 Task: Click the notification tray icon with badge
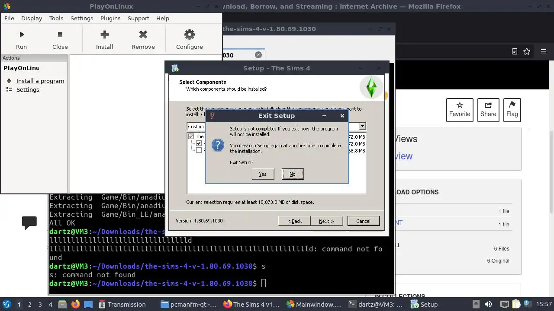pyautogui.click(x=527, y=304)
